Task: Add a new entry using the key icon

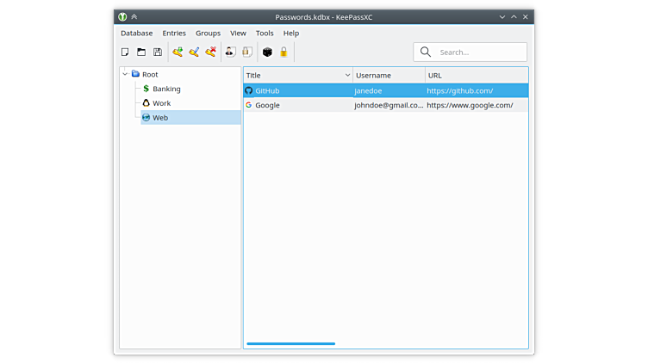Action: [x=178, y=52]
